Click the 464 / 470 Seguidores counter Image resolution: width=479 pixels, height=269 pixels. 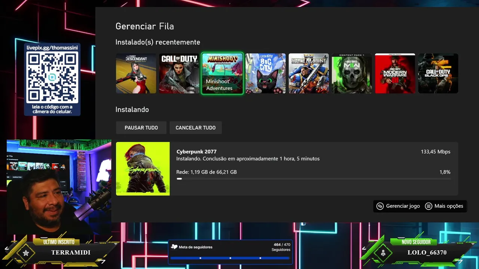click(x=281, y=247)
